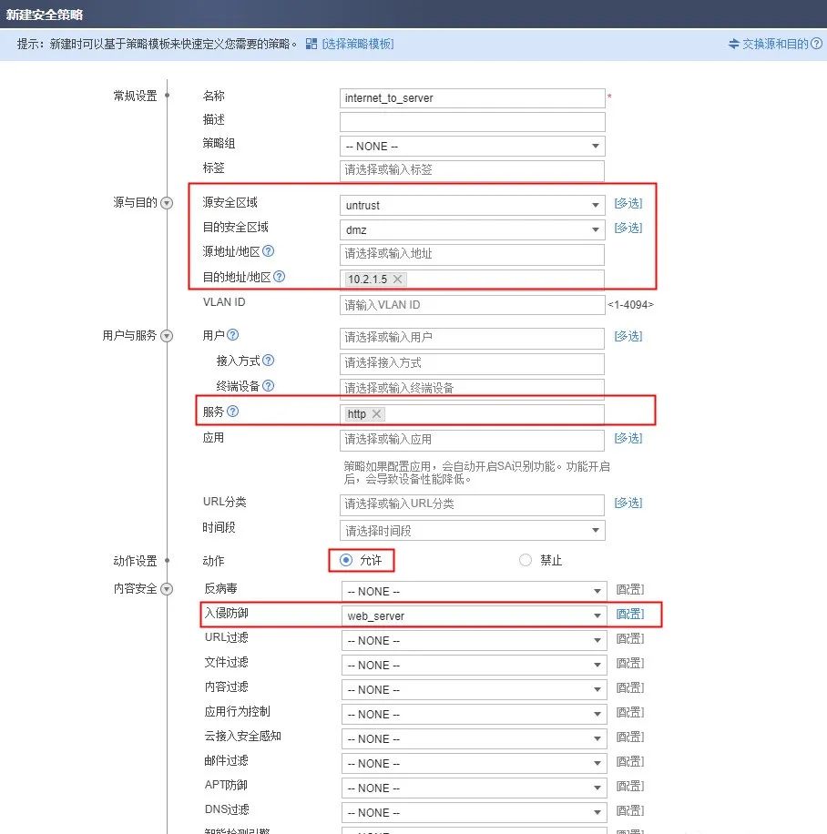Open the 反病毒 profile dropdown
Image resolution: width=827 pixels, height=834 pixels.
475,592
